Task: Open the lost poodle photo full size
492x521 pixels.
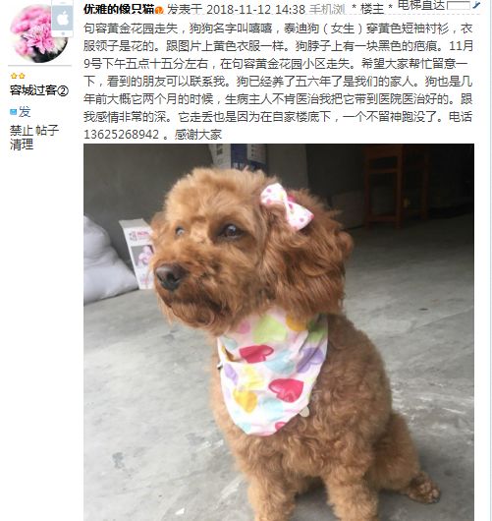Action: point(279,332)
